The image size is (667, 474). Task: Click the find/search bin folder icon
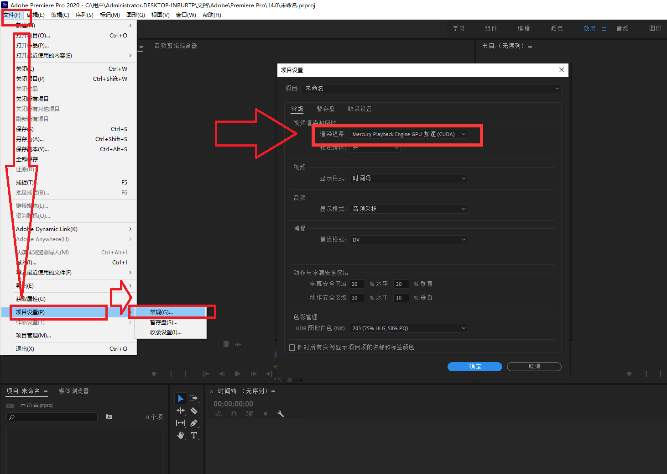[109, 417]
